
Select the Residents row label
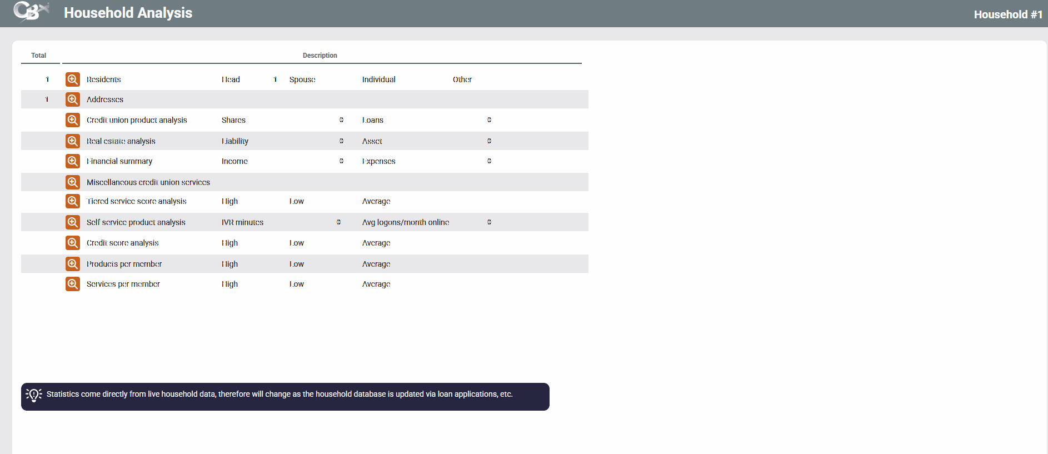coord(103,79)
